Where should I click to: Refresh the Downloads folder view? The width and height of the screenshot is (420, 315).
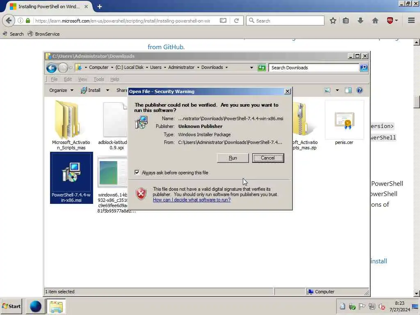point(261,68)
